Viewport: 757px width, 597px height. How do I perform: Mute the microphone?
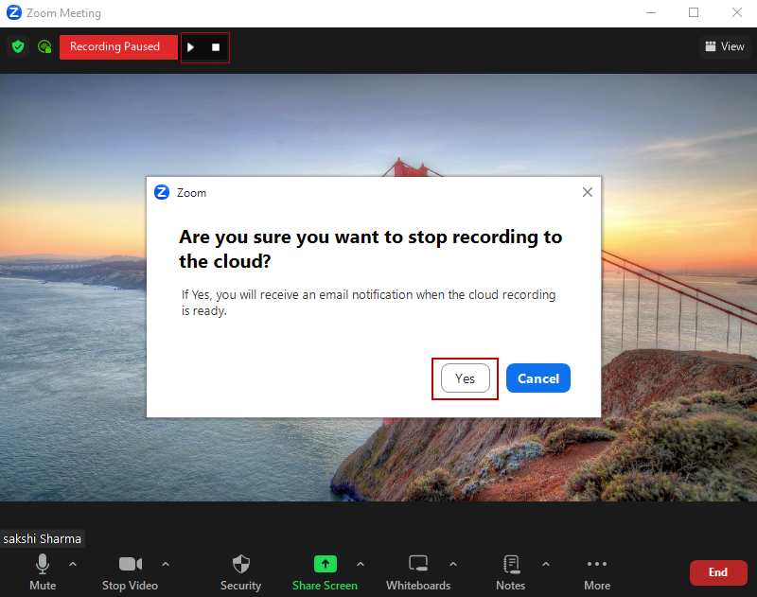(x=43, y=572)
